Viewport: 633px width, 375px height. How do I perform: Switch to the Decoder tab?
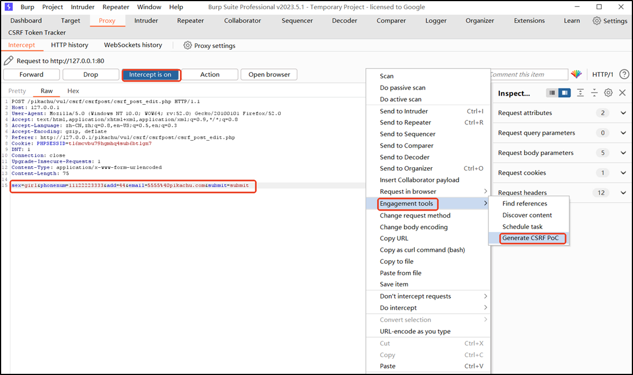click(345, 21)
